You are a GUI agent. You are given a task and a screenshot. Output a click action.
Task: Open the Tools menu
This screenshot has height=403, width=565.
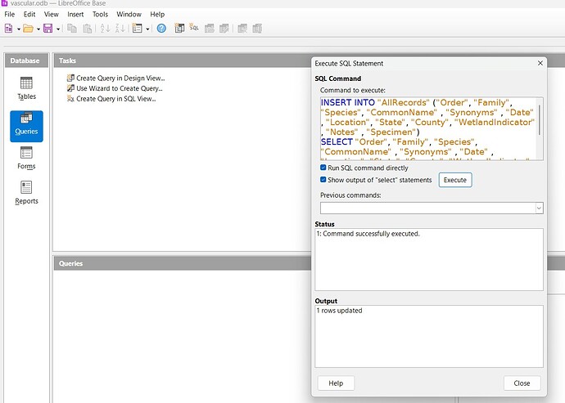coord(100,14)
